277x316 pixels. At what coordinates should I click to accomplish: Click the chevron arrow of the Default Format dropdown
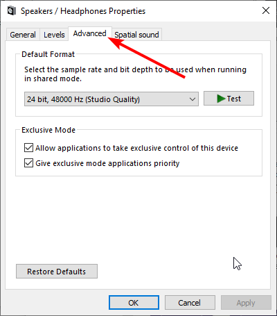click(x=193, y=99)
